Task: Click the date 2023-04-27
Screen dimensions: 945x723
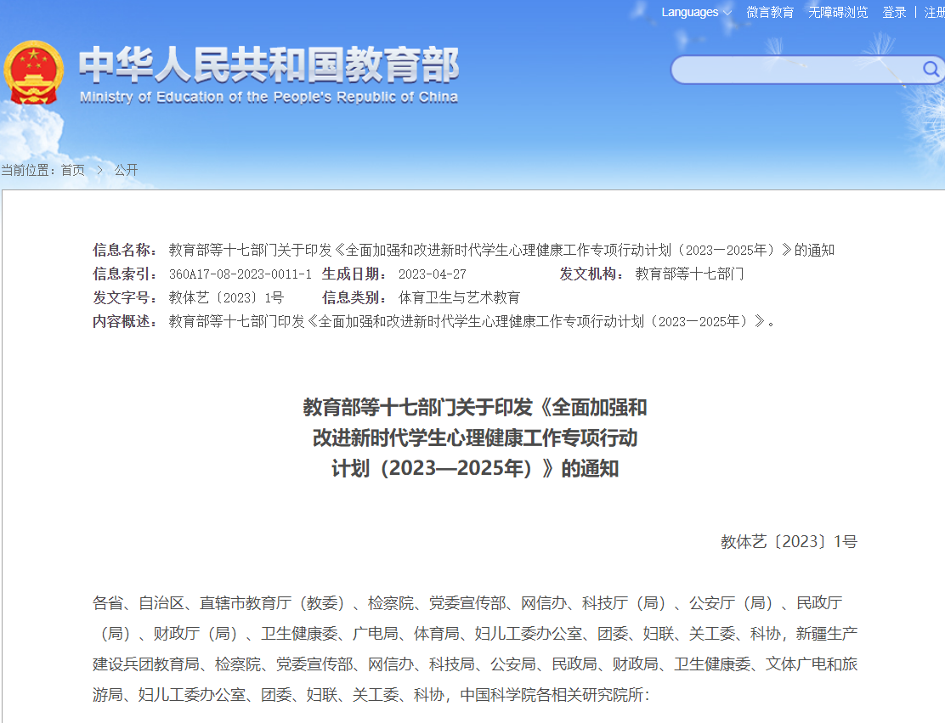Action: 432,274
